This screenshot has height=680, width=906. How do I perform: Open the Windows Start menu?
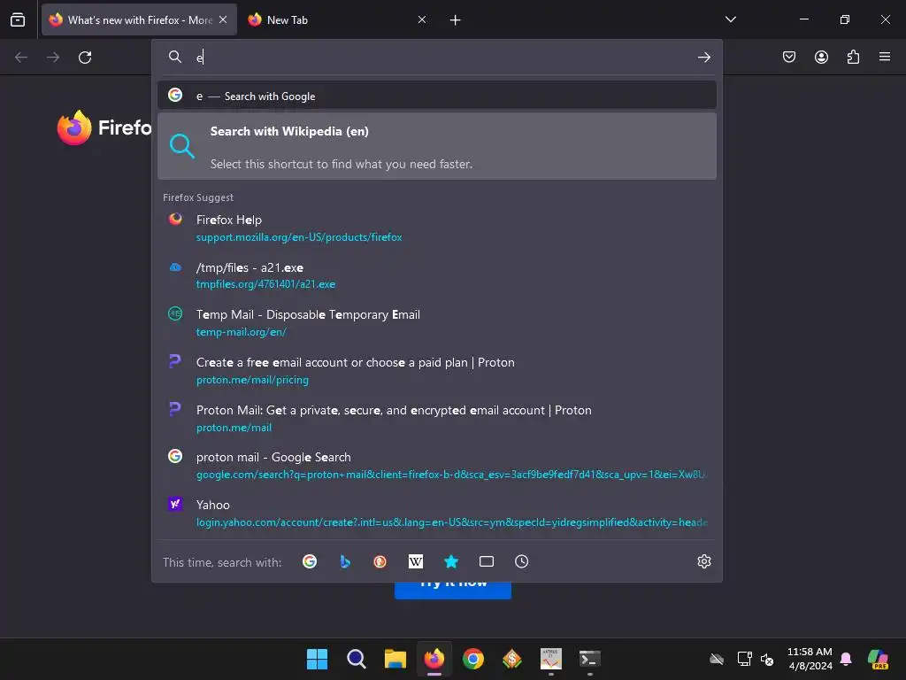point(318,659)
